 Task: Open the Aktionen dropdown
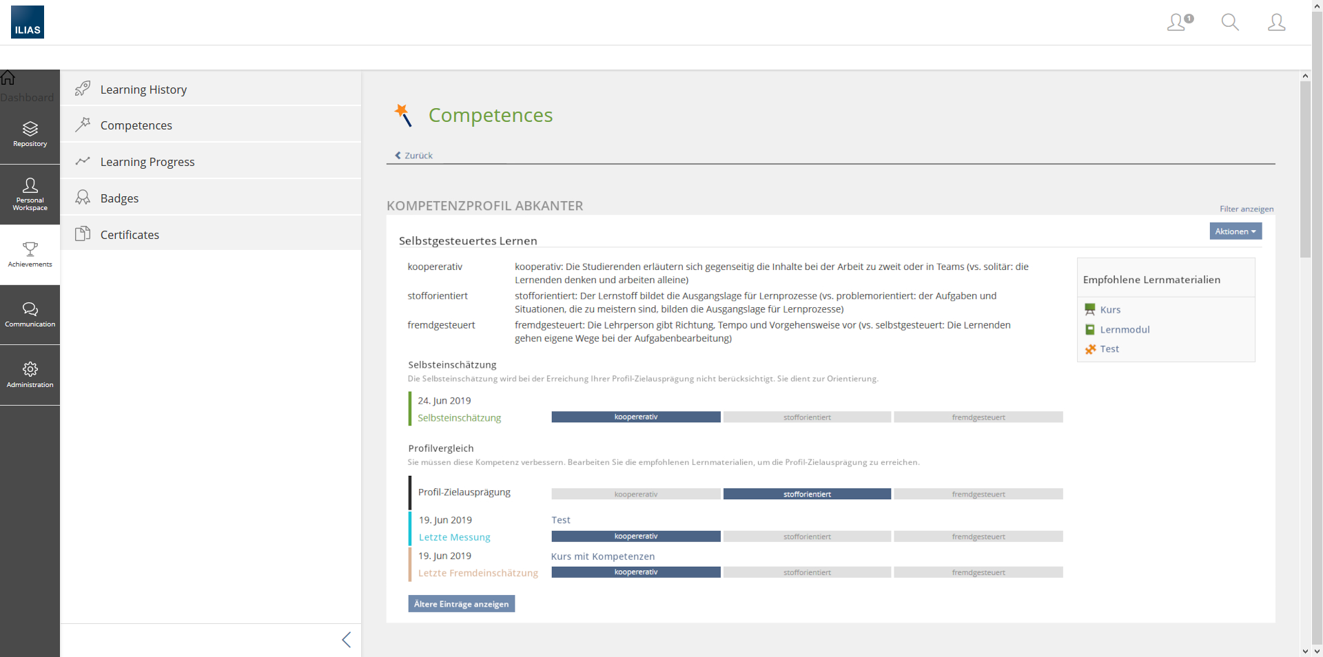(1235, 231)
